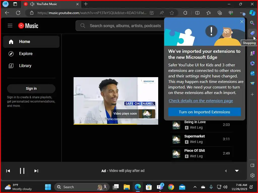Open taskbar volume control
Viewport: 258px width, 193px height.
tap(225, 187)
